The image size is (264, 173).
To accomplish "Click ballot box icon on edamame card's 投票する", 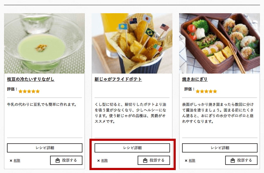I will 57,160.
